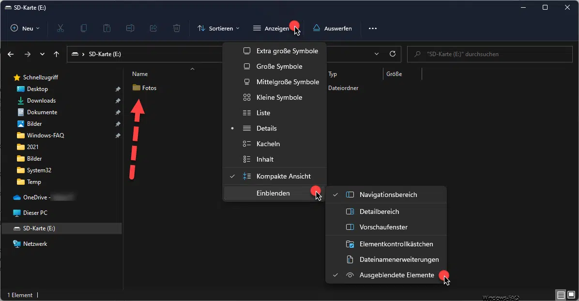
Task: Go back with the left arrow
Action: click(x=11, y=54)
